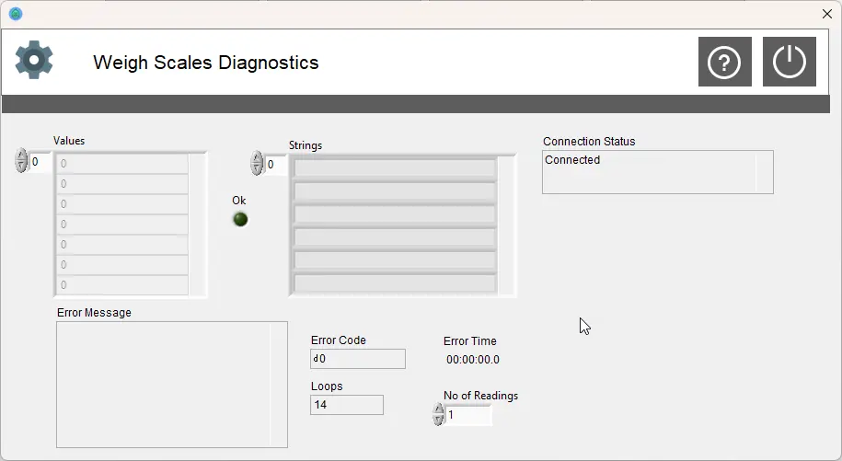Increment the Values array index
Viewport: 842px width, 461px height.
click(21, 156)
